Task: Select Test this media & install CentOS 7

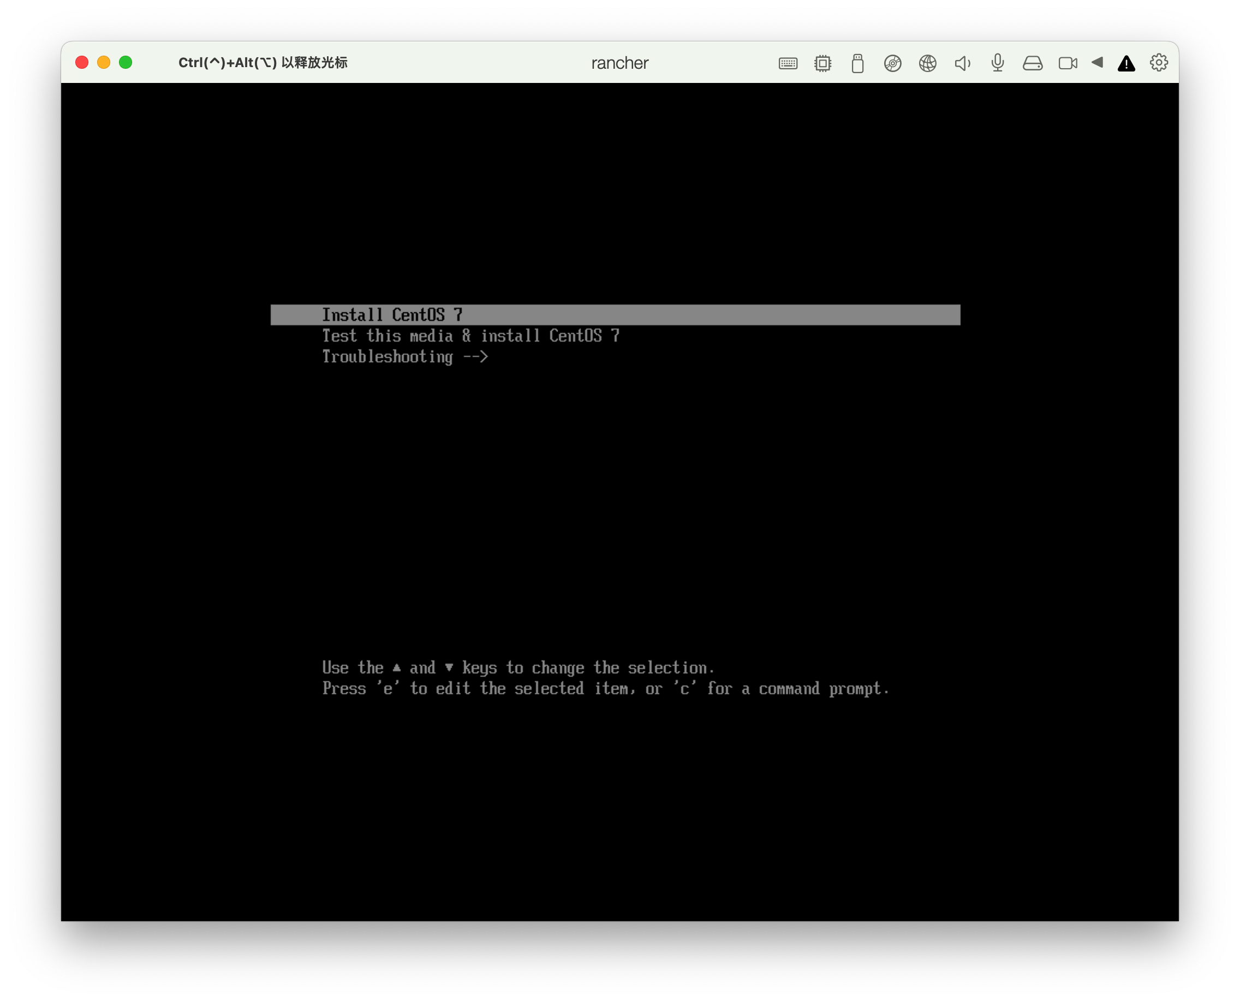Action: coord(470,335)
